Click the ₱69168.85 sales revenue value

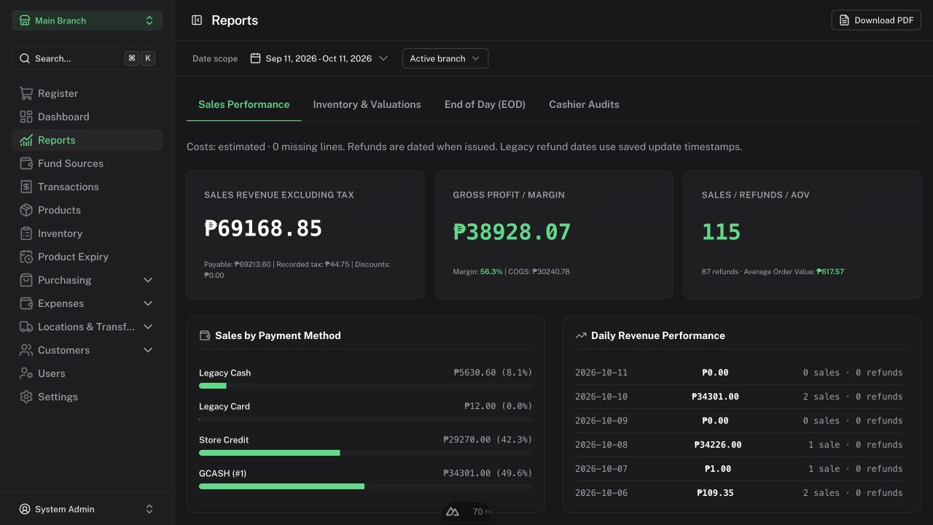(x=263, y=228)
